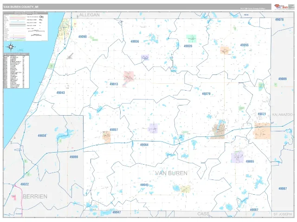Click ZIP code label 49087
The width and height of the screenshot is (297, 222).
pos(283,189)
